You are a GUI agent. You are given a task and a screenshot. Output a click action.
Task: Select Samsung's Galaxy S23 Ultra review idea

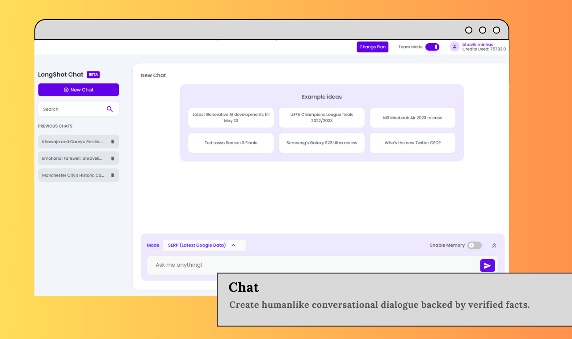[x=322, y=143]
